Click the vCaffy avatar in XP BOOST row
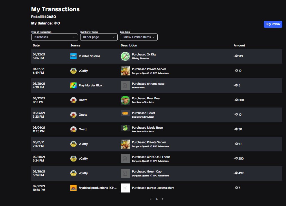Viewport: 286px width, 206px height. pyautogui.click(x=73, y=159)
